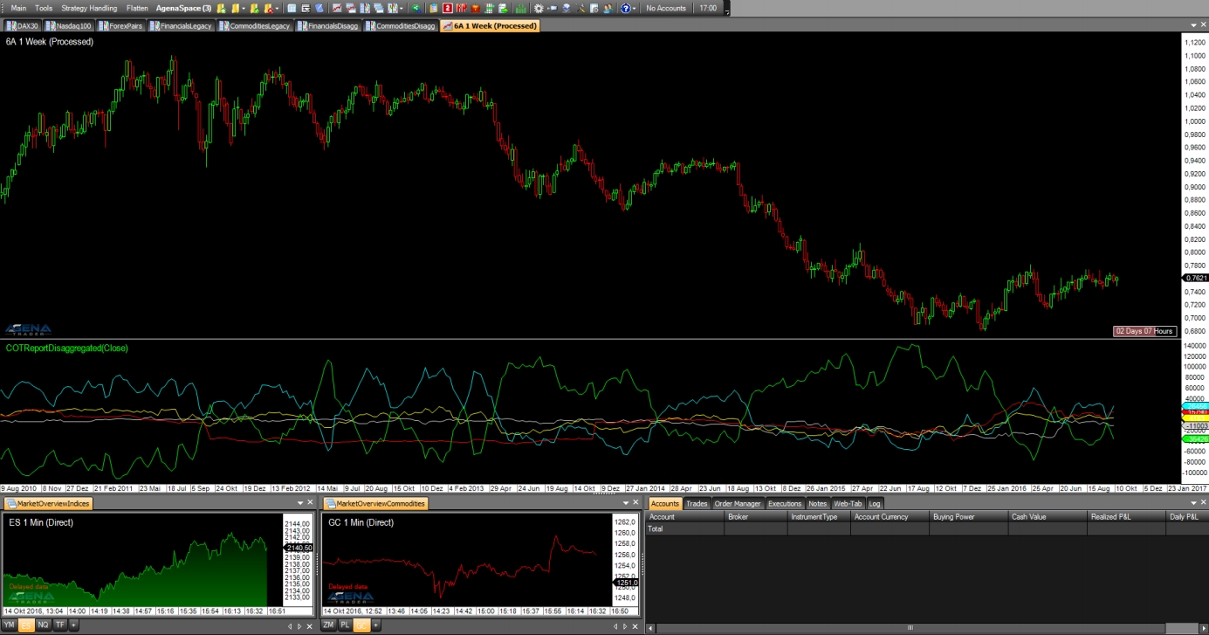Toggle the YM instrument button
Image resolution: width=1209 pixels, height=635 pixels.
(9, 625)
